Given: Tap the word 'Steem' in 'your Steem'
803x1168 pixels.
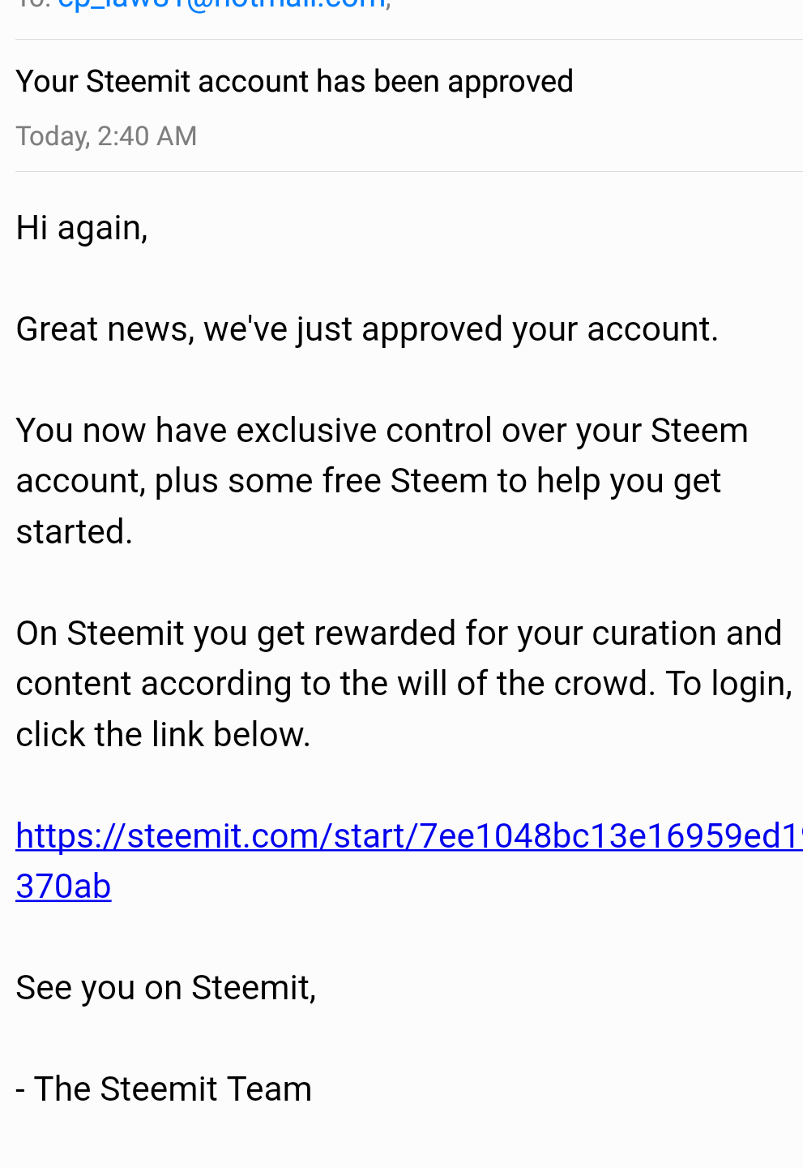Looking at the screenshot, I should click(x=699, y=431).
